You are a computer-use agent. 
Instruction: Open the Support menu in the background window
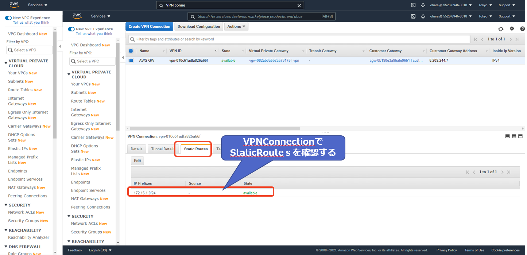pos(507,5)
